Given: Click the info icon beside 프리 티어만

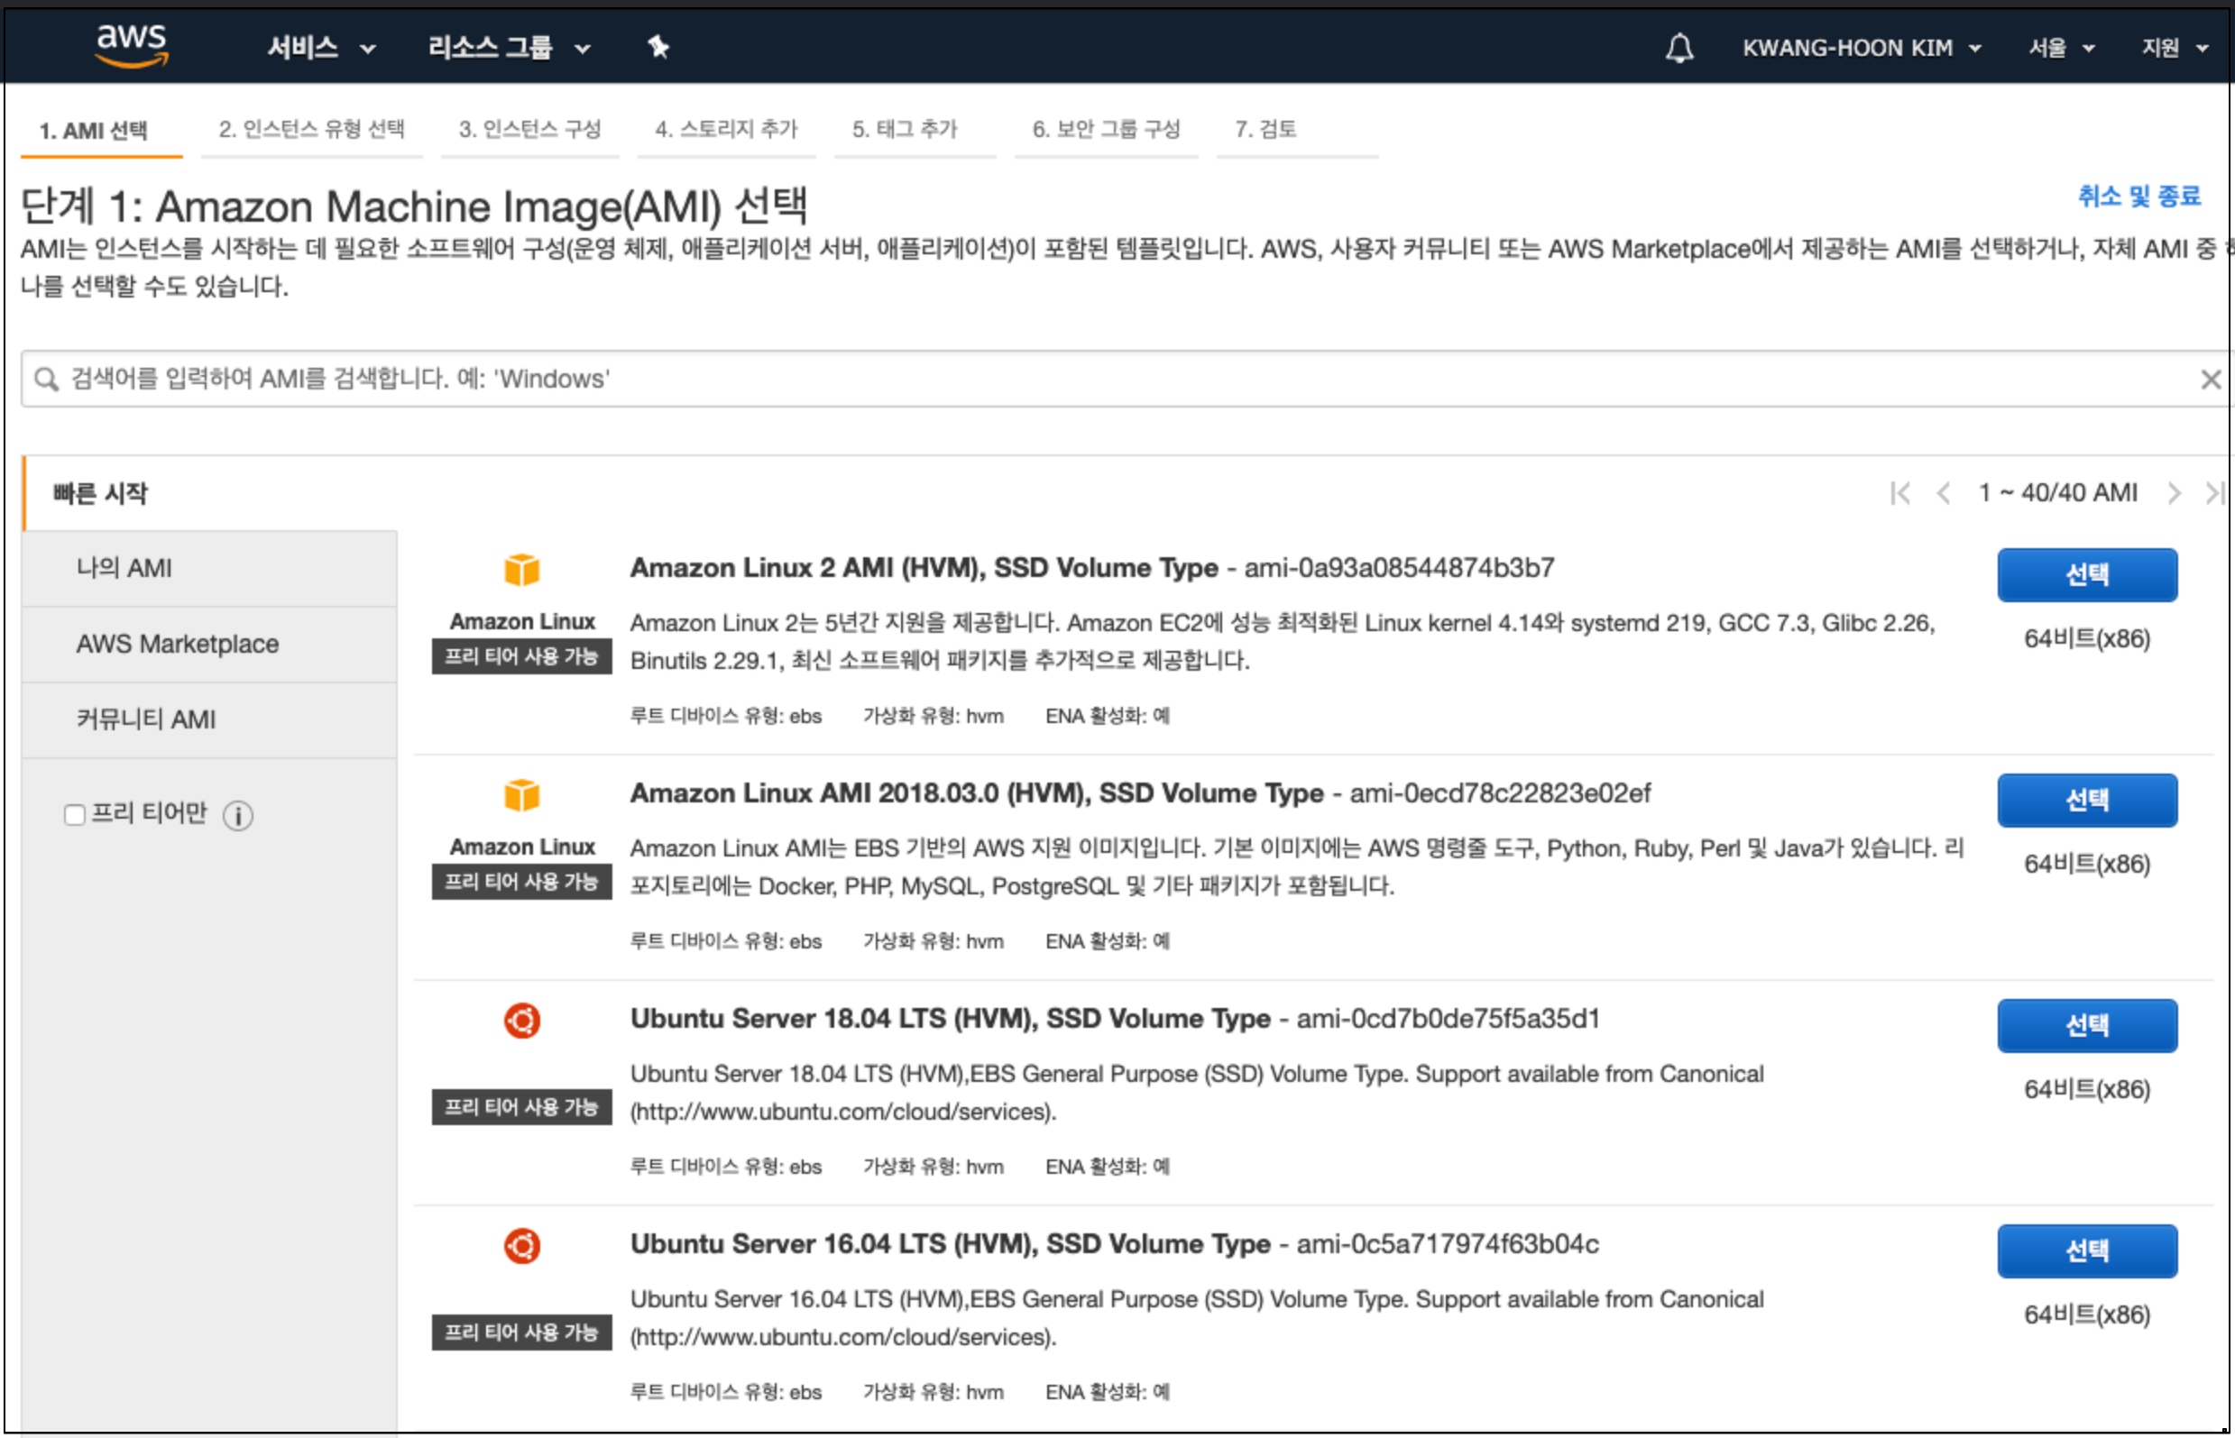Looking at the screenshot, I should click(238, 815).
